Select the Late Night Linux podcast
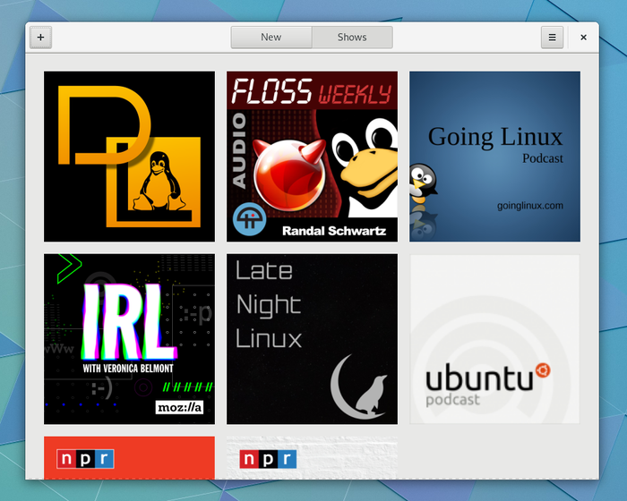The height and width of the screenshot is (501, 627). (x=312, y=339)
